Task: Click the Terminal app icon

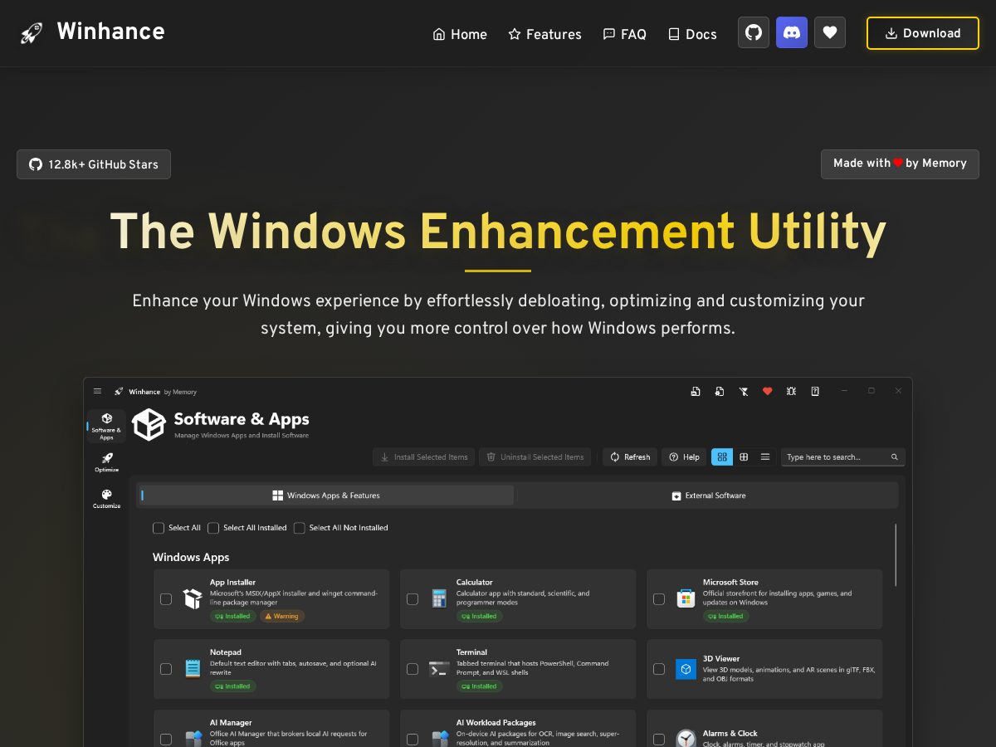Action: 439,668
